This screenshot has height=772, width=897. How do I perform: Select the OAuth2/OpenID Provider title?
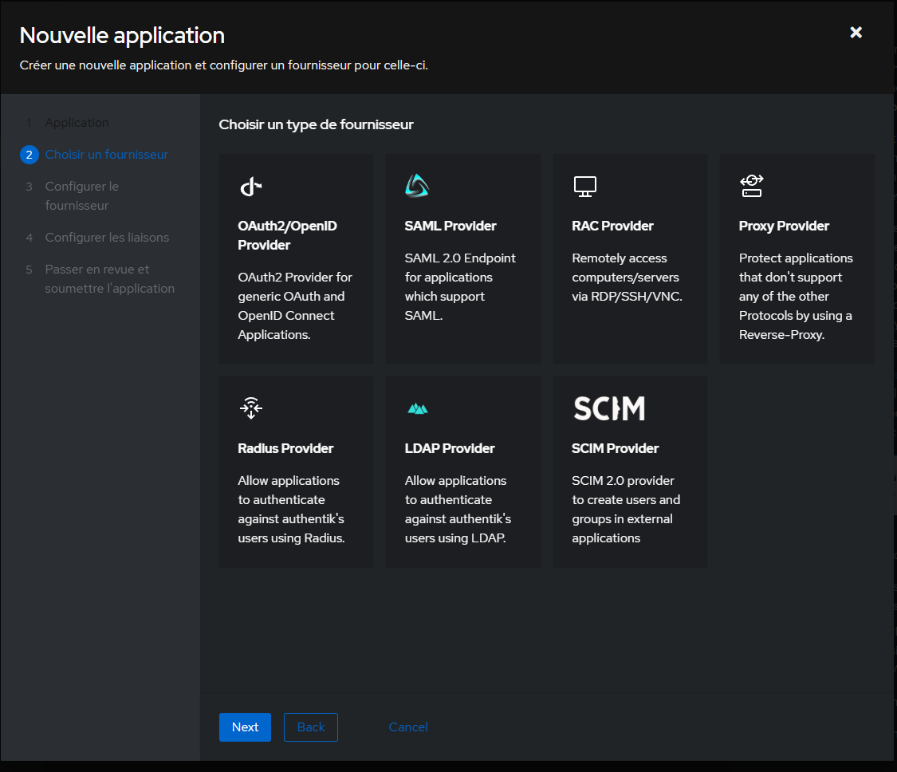tap(287, 235)
